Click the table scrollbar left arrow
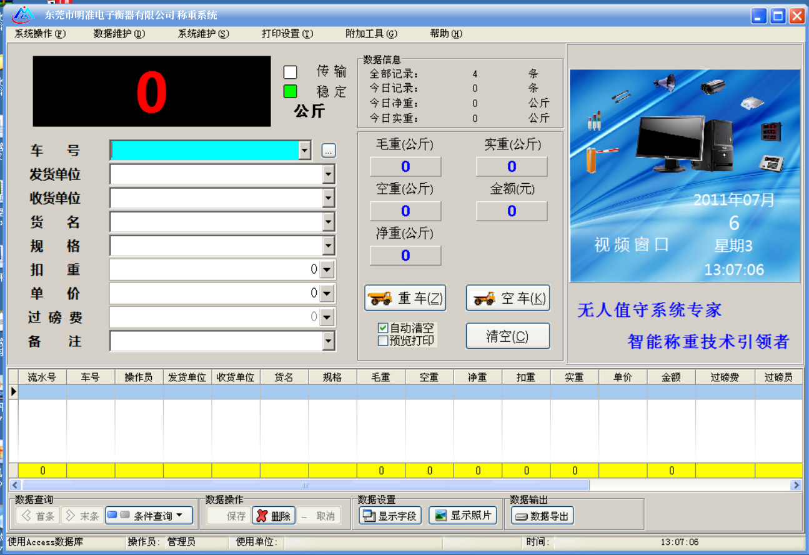This screenshot has height=555, width=809. [x=16, y=485]
